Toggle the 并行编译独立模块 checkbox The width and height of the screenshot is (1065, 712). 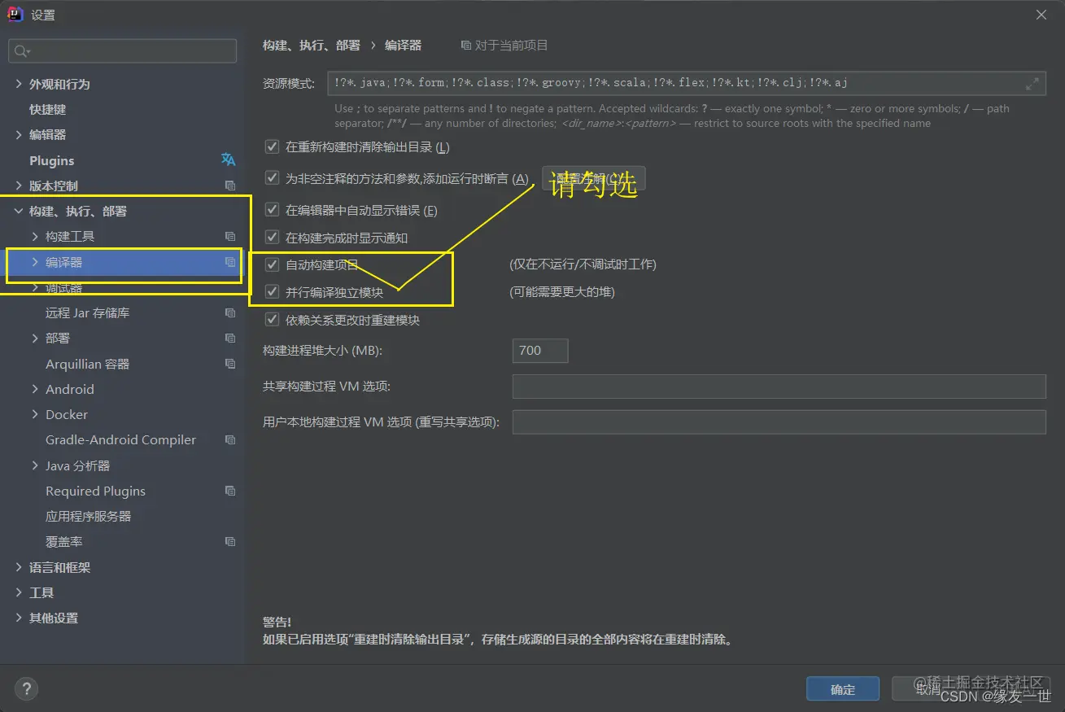point(272,292)
